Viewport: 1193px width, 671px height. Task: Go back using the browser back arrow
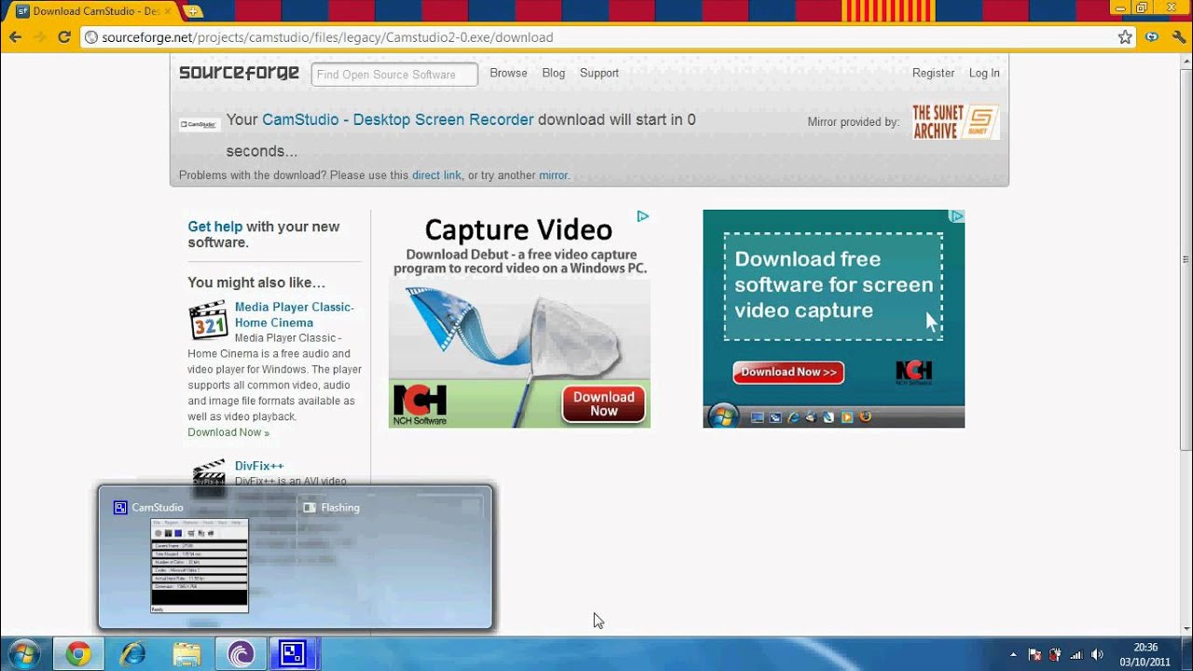(16, 37)
